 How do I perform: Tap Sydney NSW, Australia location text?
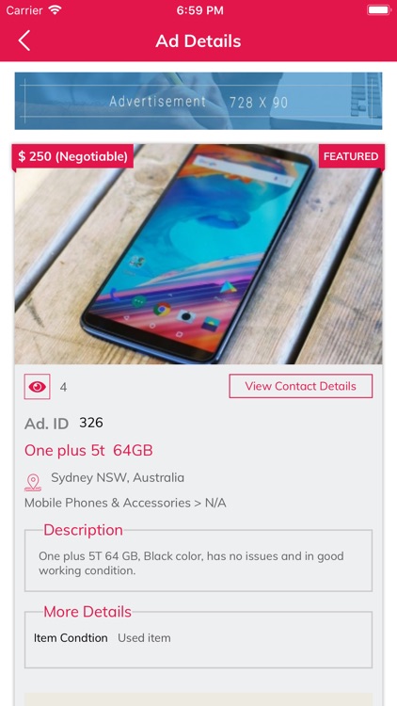[118, 477]
